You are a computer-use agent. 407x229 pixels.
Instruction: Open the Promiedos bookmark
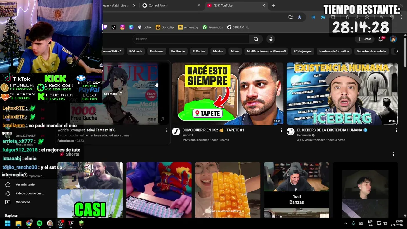pyautogui.click(x=213, y=27)
